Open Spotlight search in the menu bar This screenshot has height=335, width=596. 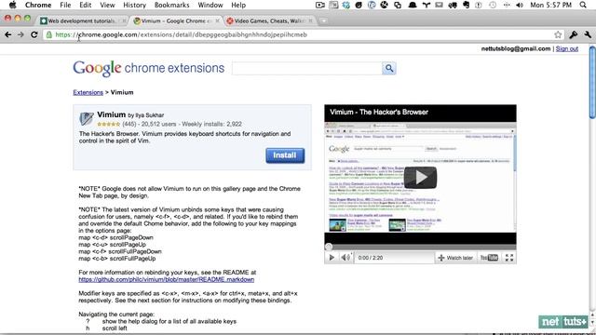pyautogui.click(x=583, y=5)
